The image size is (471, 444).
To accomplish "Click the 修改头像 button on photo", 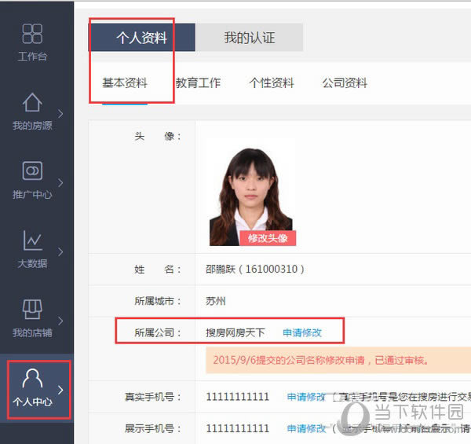I will click(x=268, y=238).
